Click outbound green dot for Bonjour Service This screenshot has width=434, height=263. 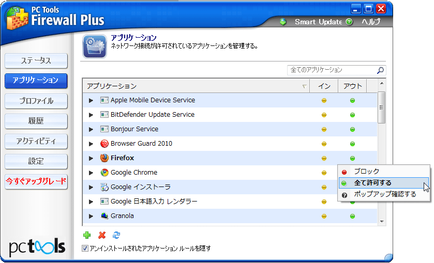[352, 129]
